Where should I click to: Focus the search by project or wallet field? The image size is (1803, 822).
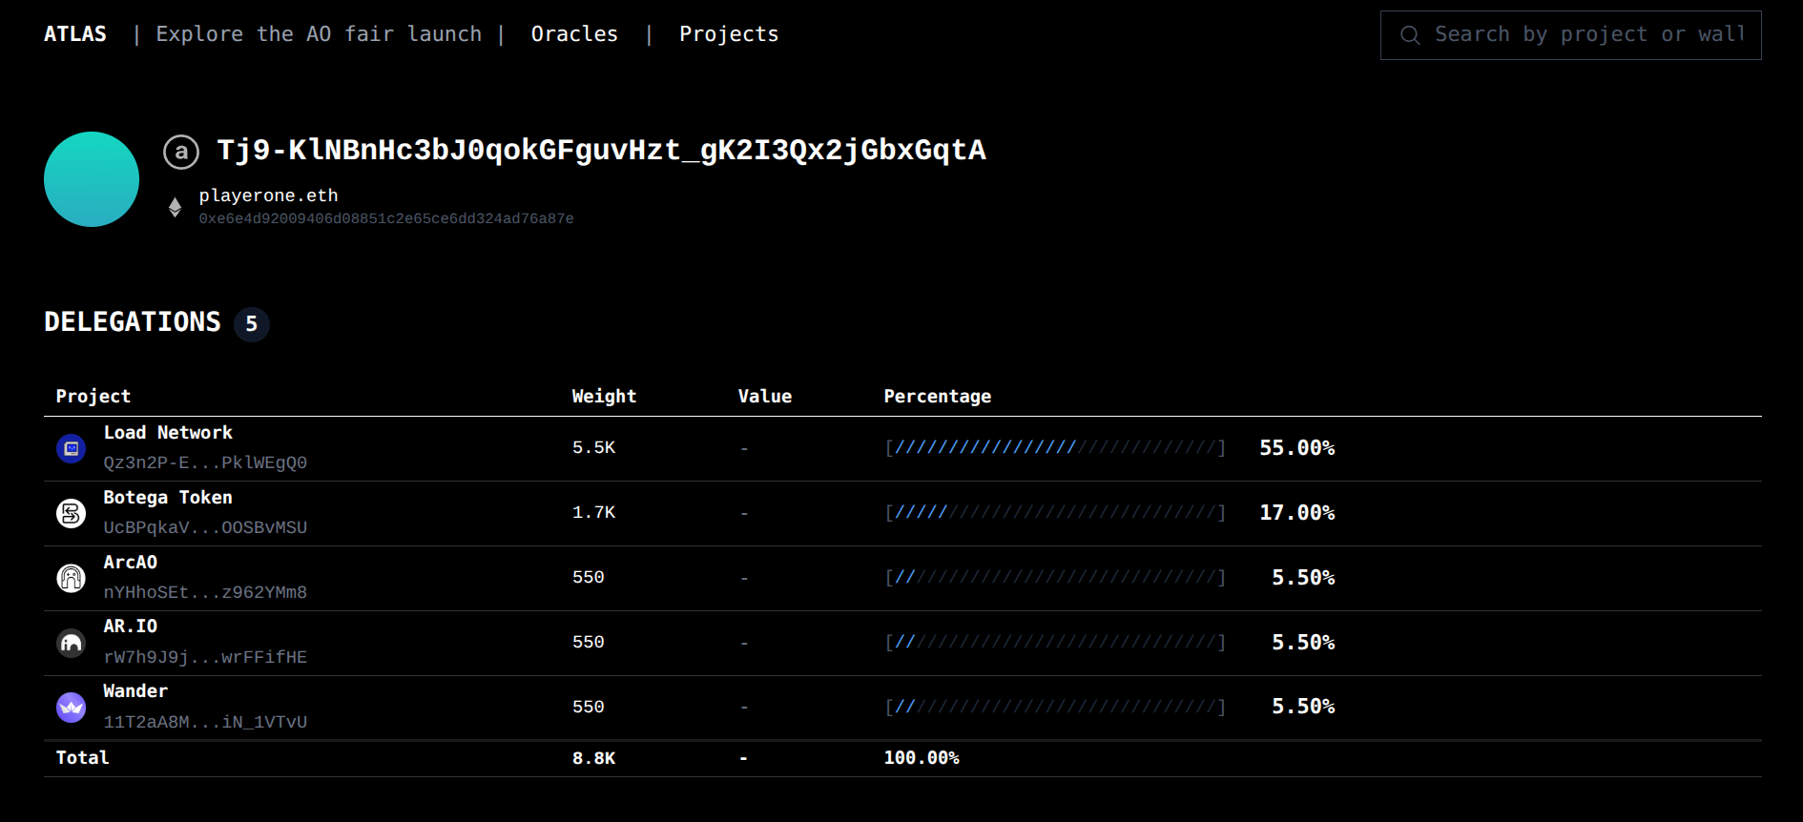tap(1588, 35)
